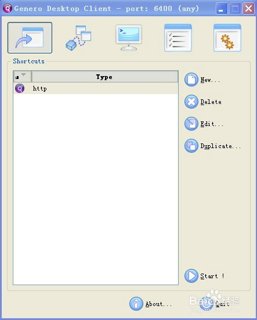Select the http shortcut row
The width and height of the screenshot is (257, 320).
96,88
